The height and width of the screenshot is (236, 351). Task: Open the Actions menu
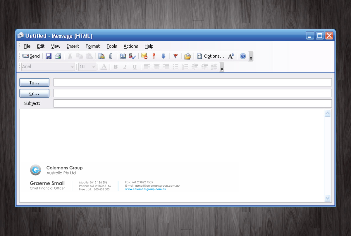pyautogui.click(x=130, y=46)
